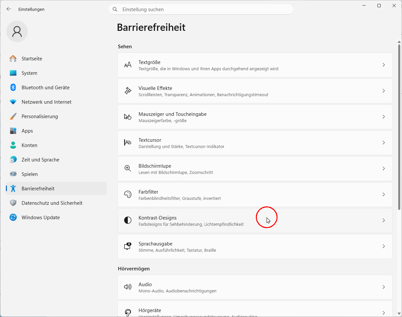Click the Konten person icon
402x317 pixels.
(13, 145)
